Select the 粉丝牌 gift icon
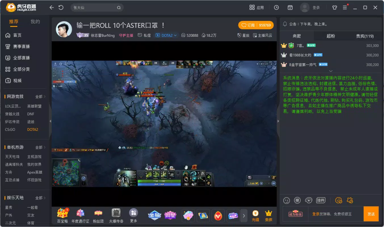Viewport: 384px width, 227px height. [x=233, y=216]
